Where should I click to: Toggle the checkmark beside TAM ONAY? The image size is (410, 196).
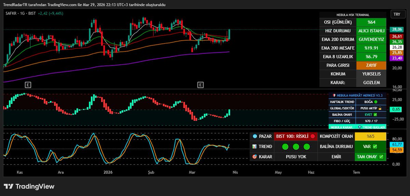click(x=381, y=157)
